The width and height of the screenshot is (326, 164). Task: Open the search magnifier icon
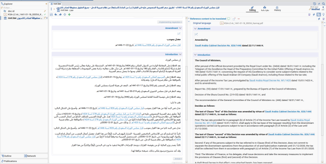(x=323, y=4)
